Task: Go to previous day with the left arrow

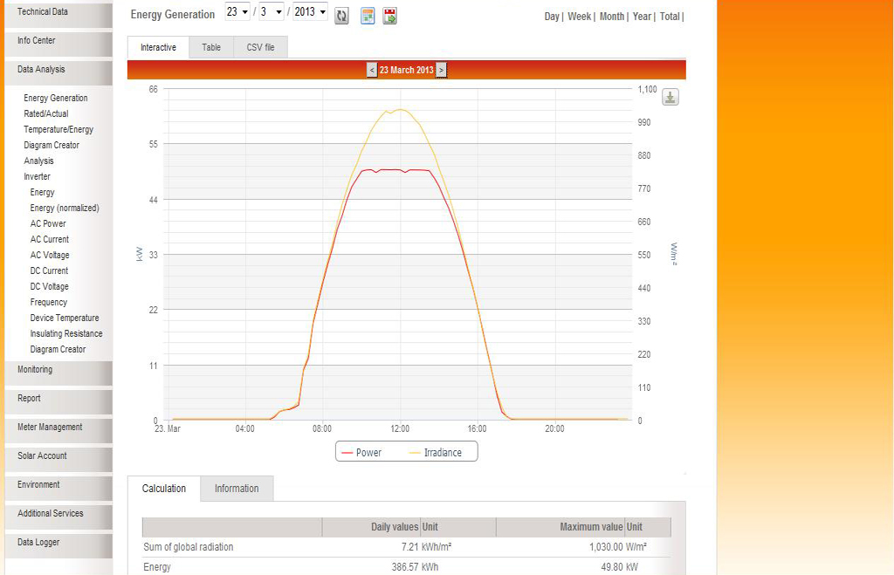Action: tap(372, 70)
